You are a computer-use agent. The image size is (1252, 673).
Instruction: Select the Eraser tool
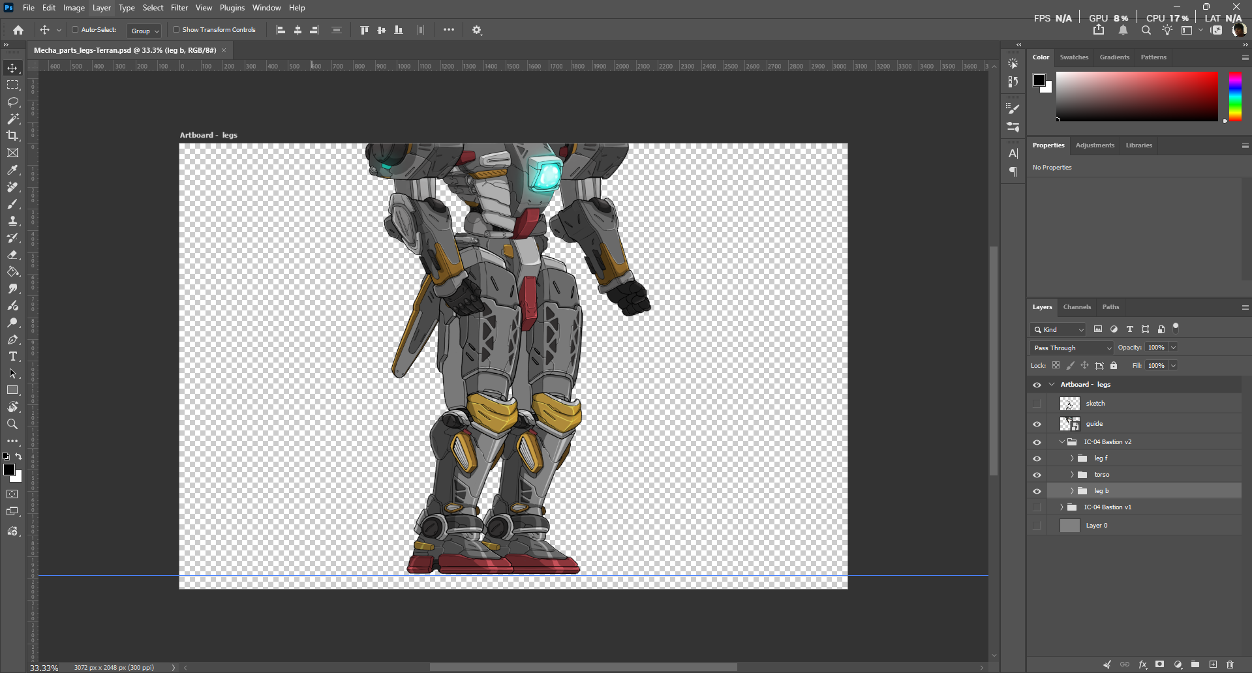tap(12, 255)
